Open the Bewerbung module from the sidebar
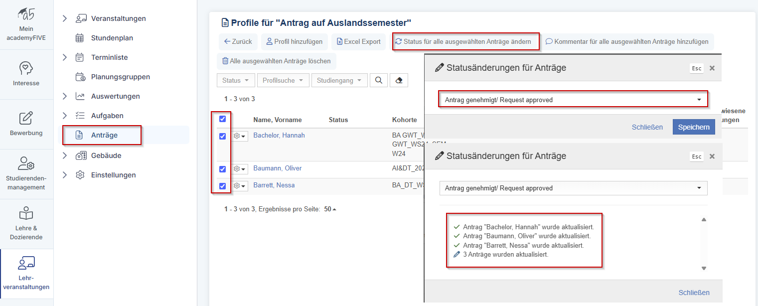Screen dimensions: 758x306 click(26, 122)
